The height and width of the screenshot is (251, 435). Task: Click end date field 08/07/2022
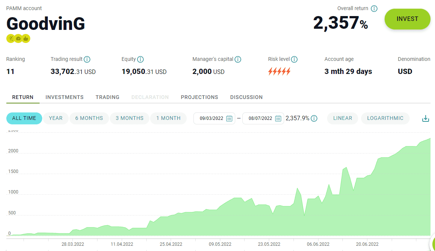[x=263, y=118]
